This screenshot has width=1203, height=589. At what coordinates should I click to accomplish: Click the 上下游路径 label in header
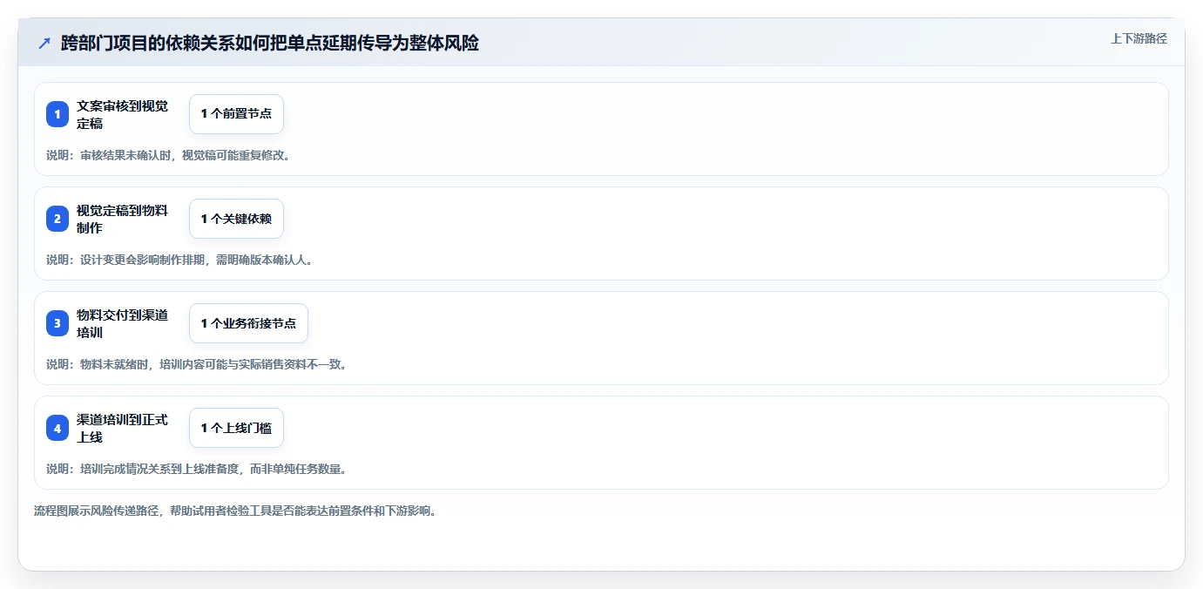[x=1139, y=38]
